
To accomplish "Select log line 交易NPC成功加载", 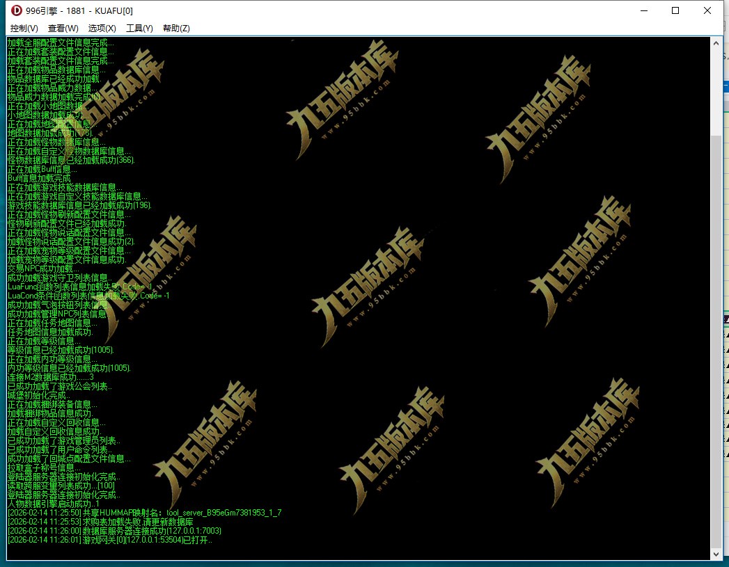I will tap(43, 269).
